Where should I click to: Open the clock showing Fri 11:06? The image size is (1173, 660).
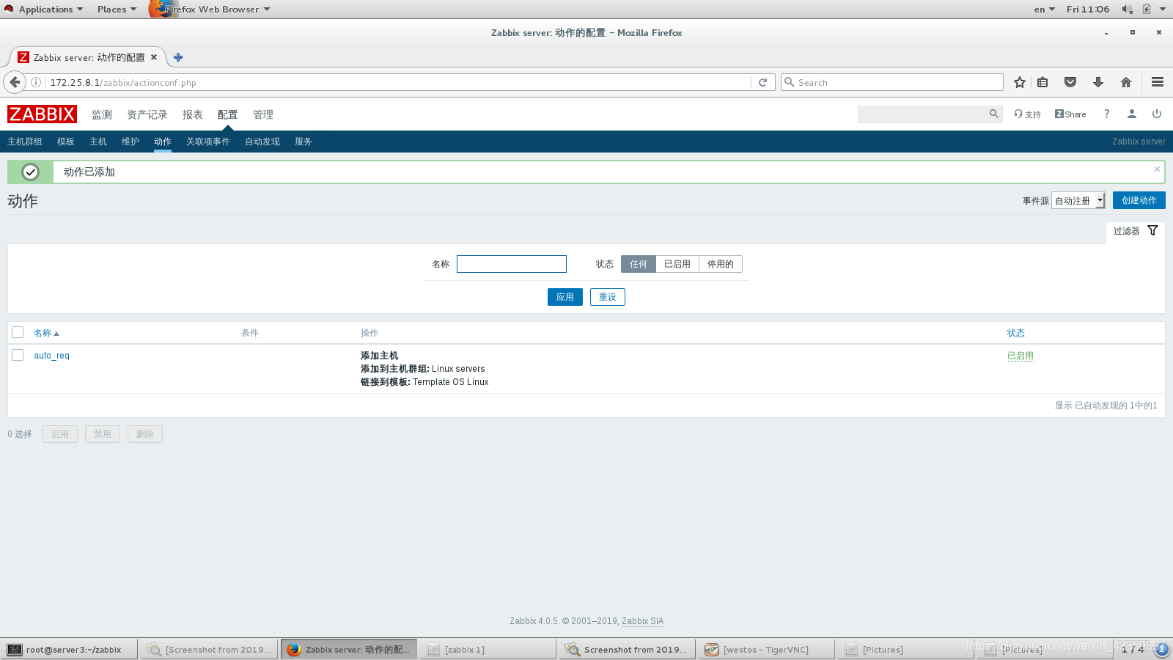(1088, 9)
